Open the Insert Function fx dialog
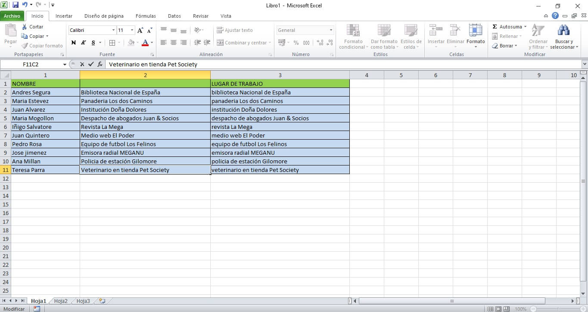The height and width of the screenshot is (312, 588). click(x=100, y=64)
